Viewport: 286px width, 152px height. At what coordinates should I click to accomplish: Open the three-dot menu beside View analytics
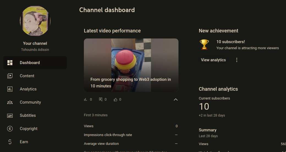[237, 60]
